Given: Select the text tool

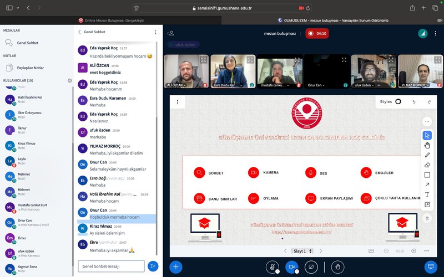Looking at the screenshot, I should [x=427, y=194].
